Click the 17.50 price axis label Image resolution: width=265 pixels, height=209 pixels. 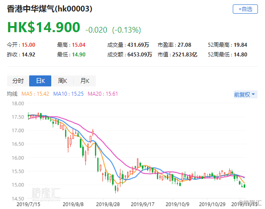tap(18, 117)
